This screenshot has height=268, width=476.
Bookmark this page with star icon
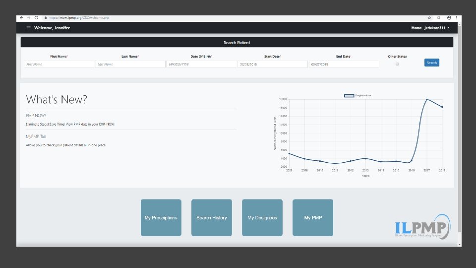tap(429, 18)
